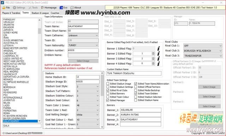This screenshot has width=226, height=136.
Task: Click the Banner_1 ASLANLAR field
Action: 141,110
